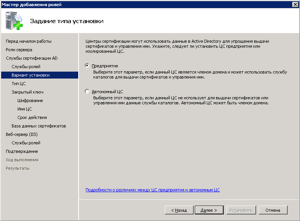
Task: Open the Веб-сервер (IIS) step
Action: pyautogui.click(x=22, y=134)
